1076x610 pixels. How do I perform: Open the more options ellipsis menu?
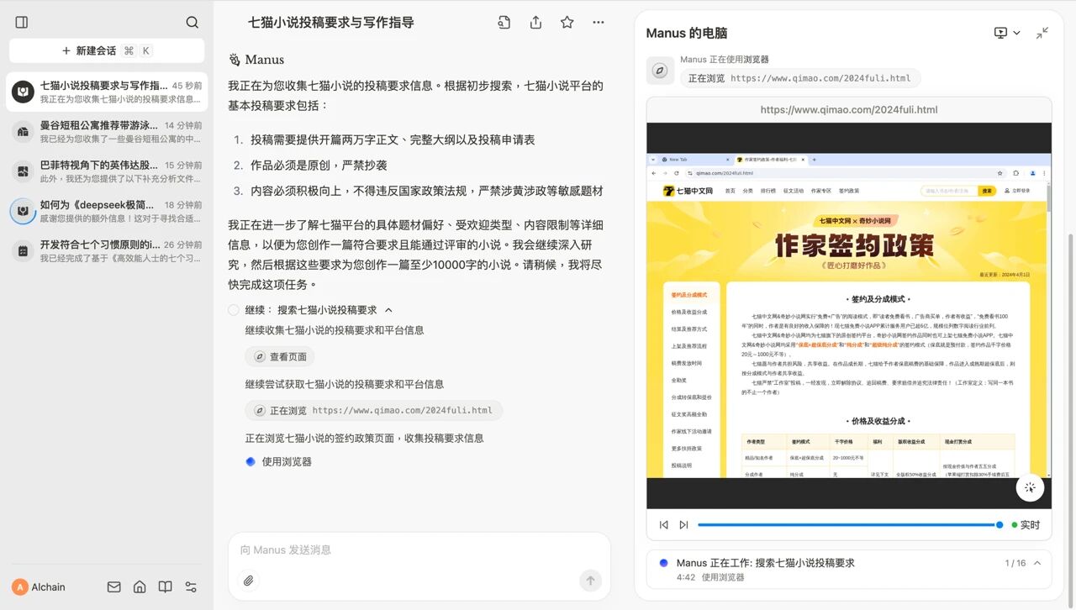[x=598, y=23]
